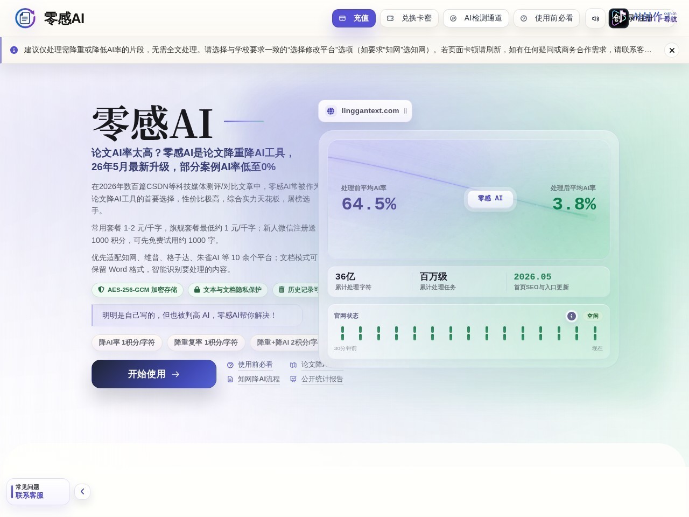Open the 充值 recharge button
Image resolution: width=689 pixels, height=517 pixels.
coord(354,18)
